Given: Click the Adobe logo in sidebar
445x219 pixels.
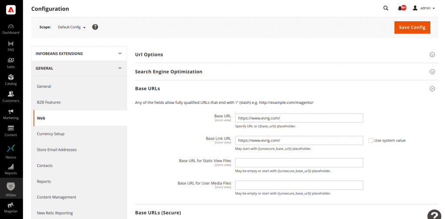Looking at the screenshot, I should (x=11, y=10).
